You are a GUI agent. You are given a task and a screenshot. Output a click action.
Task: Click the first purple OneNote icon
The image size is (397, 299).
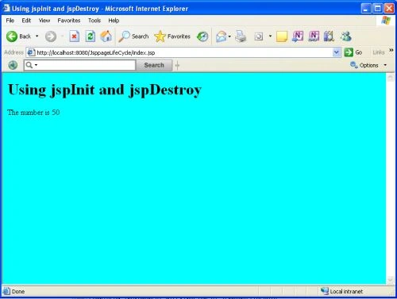click(x=298, y=36)
